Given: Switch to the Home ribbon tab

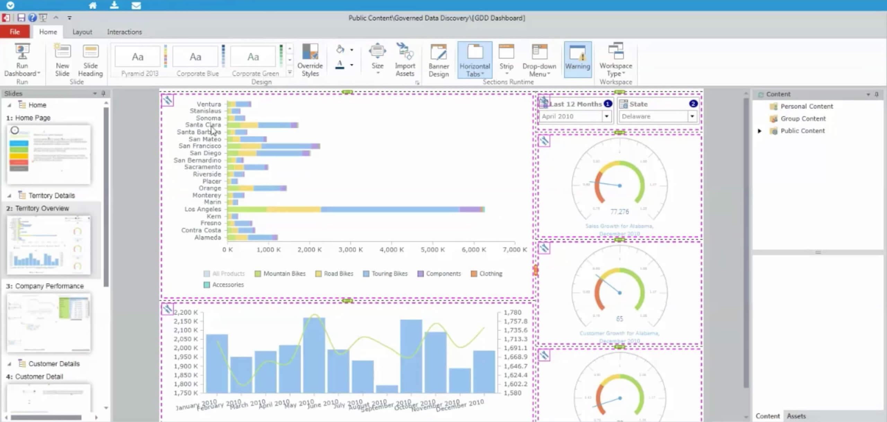Looking at the screenshot, I should point(48,32).
